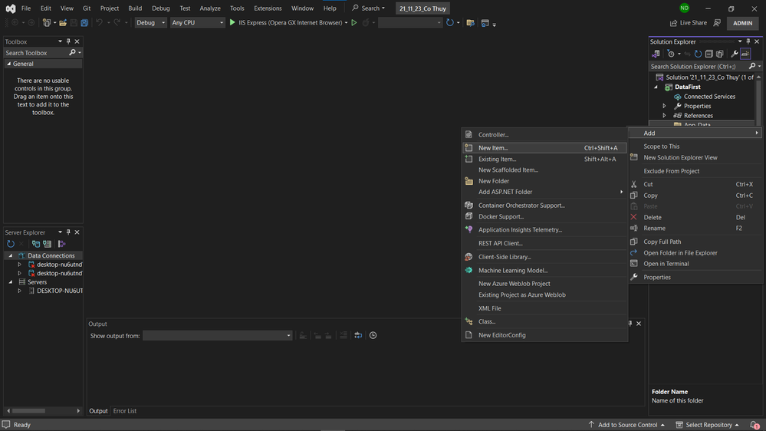766x431 pixels.
Task: Click the clock timestamp icon in Output toolbar
Action: [x=373, y=335]
